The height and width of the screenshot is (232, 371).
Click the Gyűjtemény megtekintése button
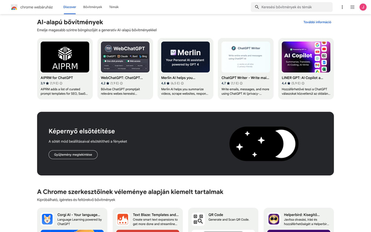pos(73,155)
